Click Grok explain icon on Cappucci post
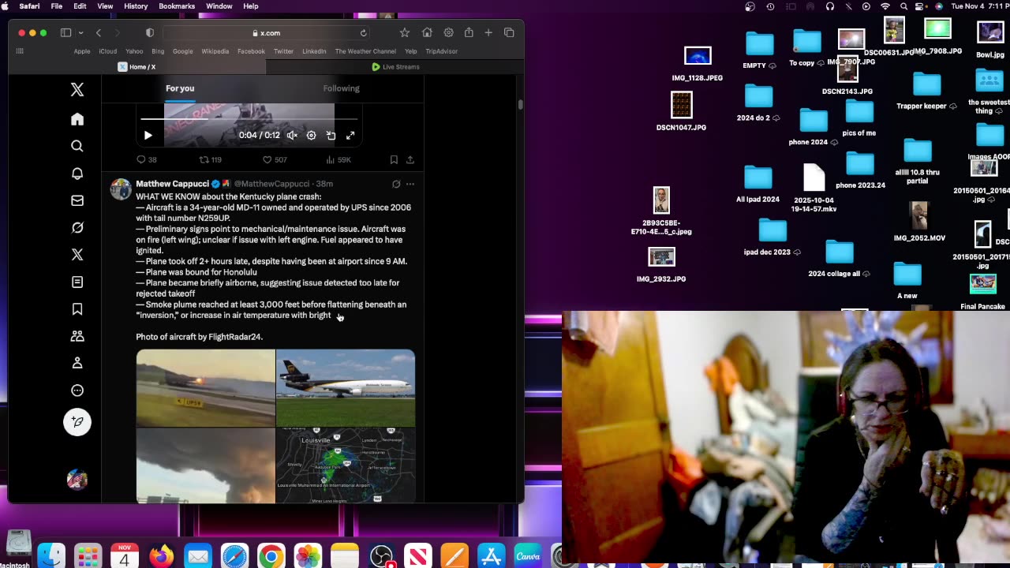1010x568 pixels. pyautogui.click(x=396, y=184)
